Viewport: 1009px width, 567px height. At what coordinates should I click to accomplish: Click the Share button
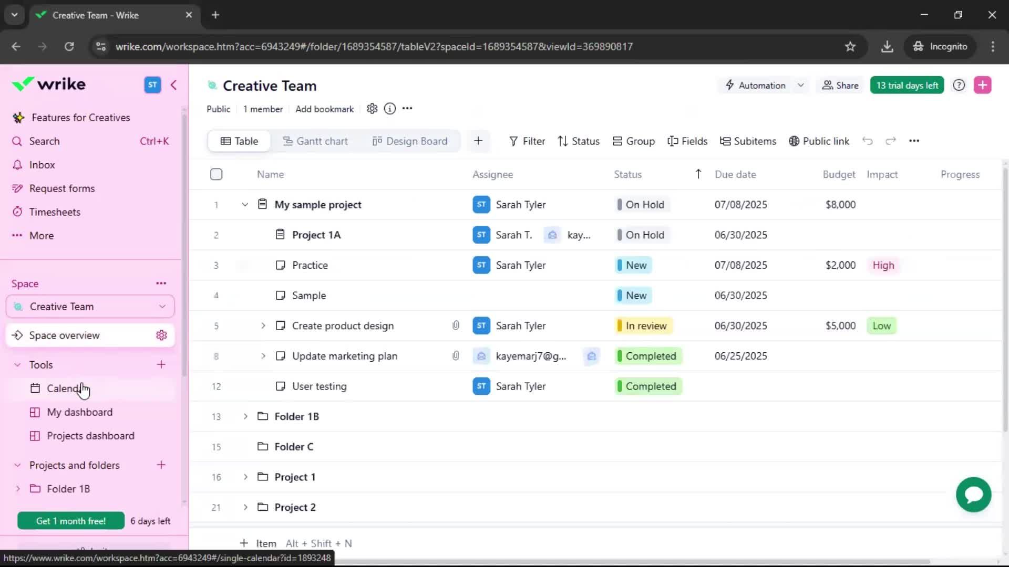coord(840,85)
